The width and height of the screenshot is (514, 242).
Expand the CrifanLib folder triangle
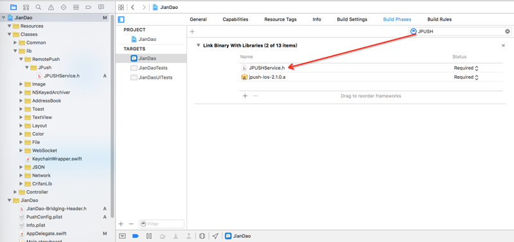click(21, 184)
